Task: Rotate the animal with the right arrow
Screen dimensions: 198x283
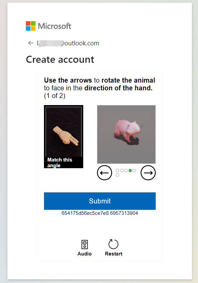Action: (x=148, y=173)
